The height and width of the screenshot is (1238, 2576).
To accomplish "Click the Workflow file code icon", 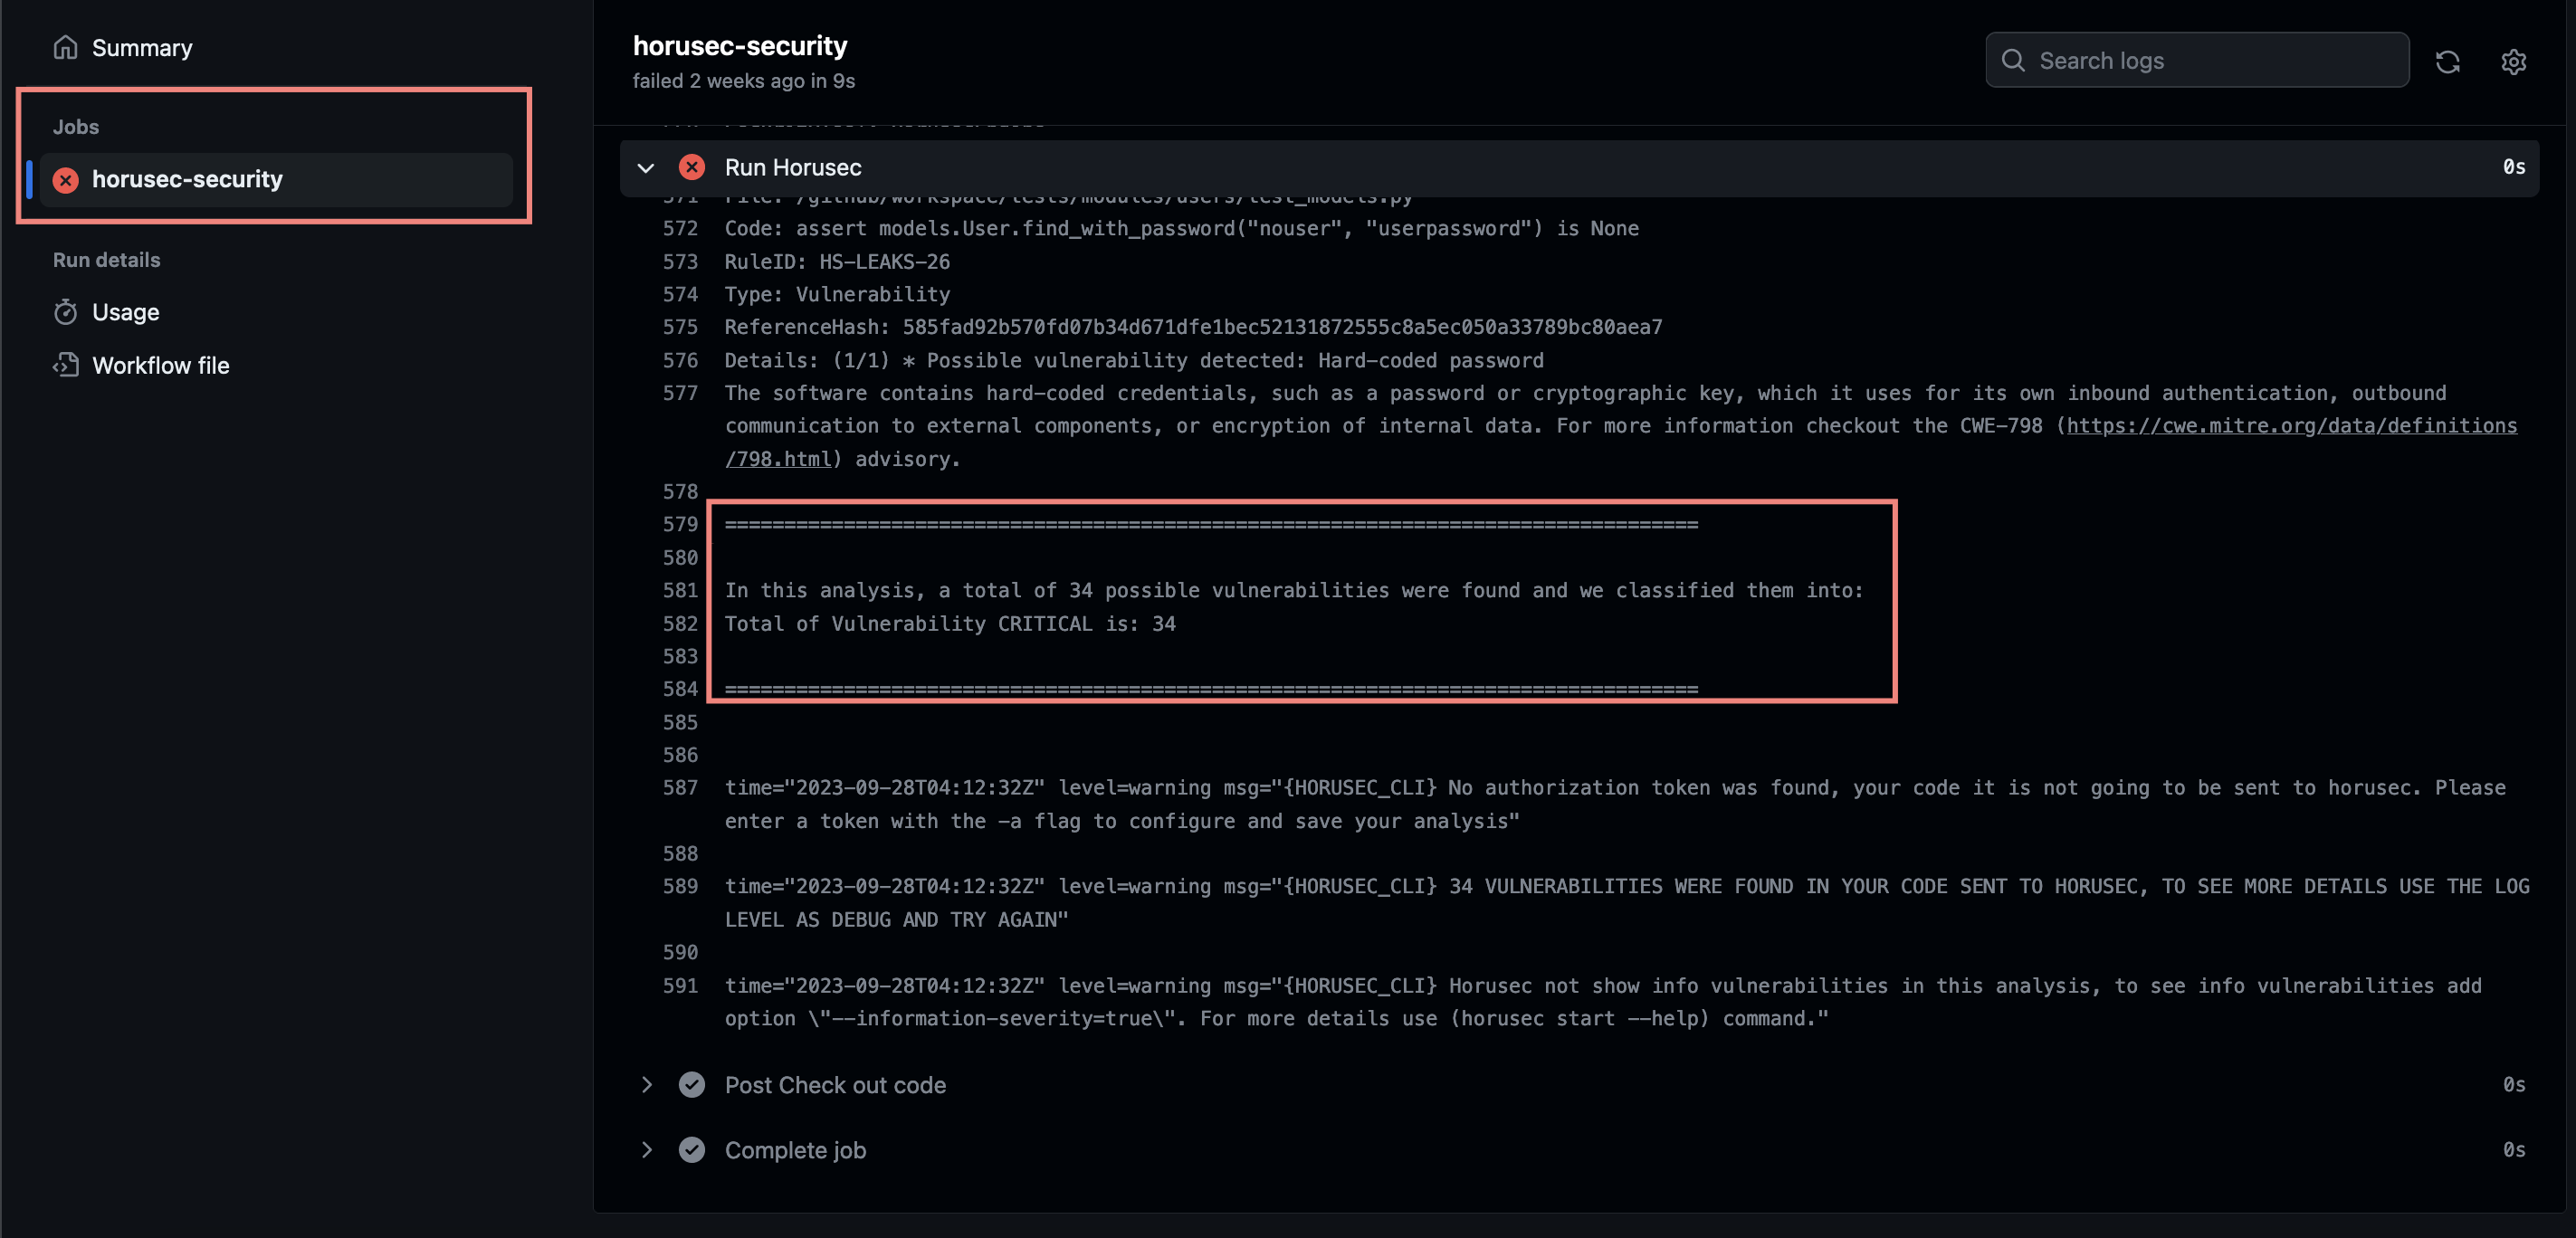I will (65, 365).
